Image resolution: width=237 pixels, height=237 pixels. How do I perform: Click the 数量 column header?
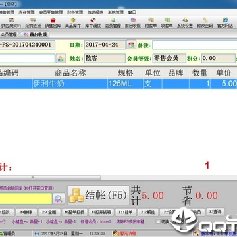tap(199, 73)
